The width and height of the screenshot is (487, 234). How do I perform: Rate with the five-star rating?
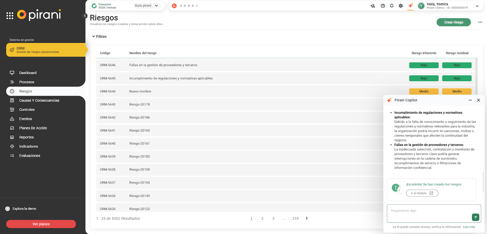[x=189, y=6]
